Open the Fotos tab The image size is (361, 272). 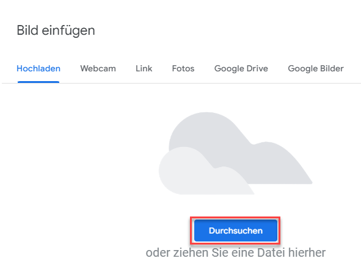(x=183, y=68)
